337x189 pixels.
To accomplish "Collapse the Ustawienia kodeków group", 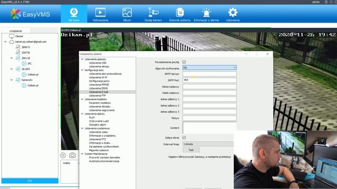I will [x=82, y=99].
